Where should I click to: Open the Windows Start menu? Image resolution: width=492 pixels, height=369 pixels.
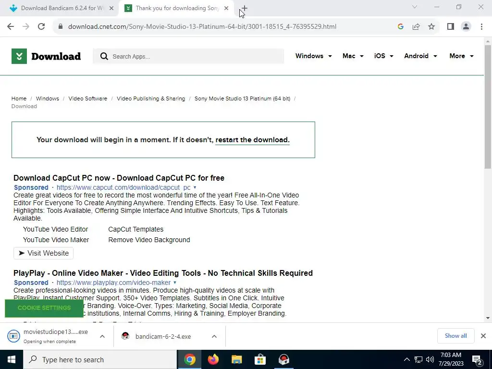[x=12, y=359]
